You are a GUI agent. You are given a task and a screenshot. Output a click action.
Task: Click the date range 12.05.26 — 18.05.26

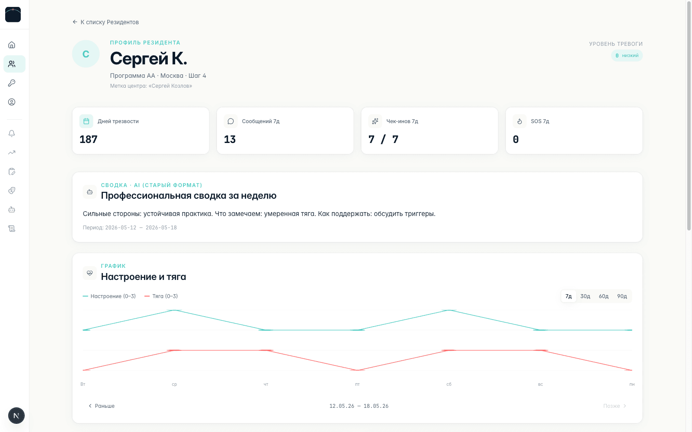pos(359,406)
